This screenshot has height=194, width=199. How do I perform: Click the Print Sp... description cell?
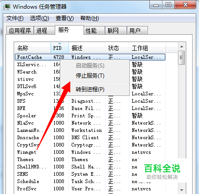[86, 115]
